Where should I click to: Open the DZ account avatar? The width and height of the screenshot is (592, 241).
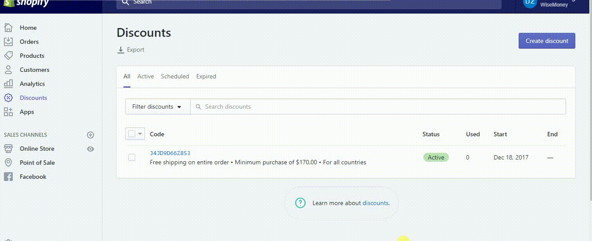tap(530, 3)
